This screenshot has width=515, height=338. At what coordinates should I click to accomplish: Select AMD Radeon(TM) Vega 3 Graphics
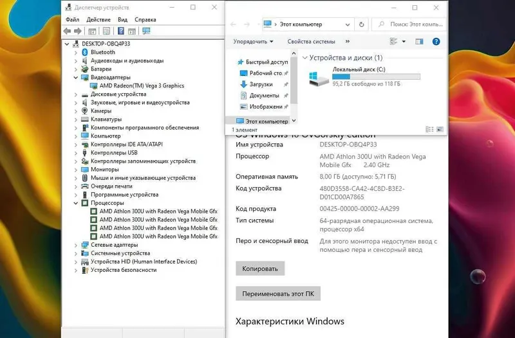pos(142,85)
